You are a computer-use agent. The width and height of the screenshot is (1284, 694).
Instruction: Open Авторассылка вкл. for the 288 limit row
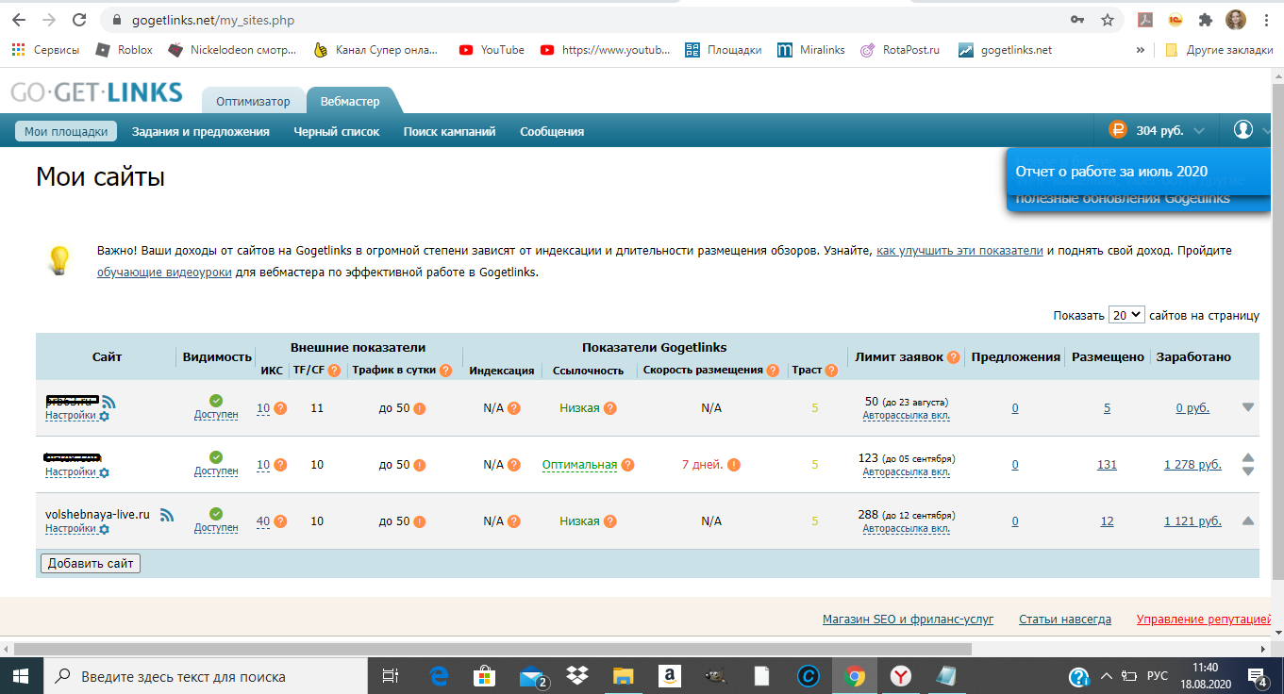click(x=907, y=529)
